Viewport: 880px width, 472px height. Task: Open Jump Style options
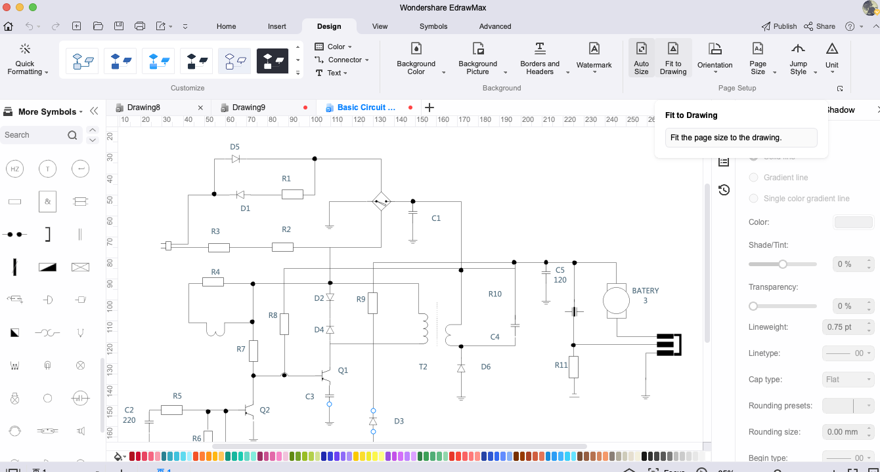[x=799, y=59]
